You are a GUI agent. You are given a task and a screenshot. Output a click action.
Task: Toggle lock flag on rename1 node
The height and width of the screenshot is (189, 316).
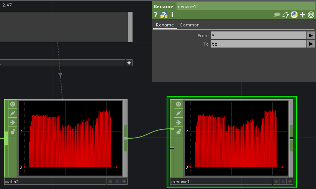tap(178, 132)
